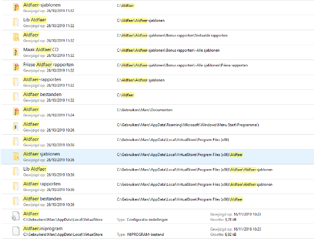
Task: Click the Aldfaer configuration settings file icon
Action: [x=16, y=215]
